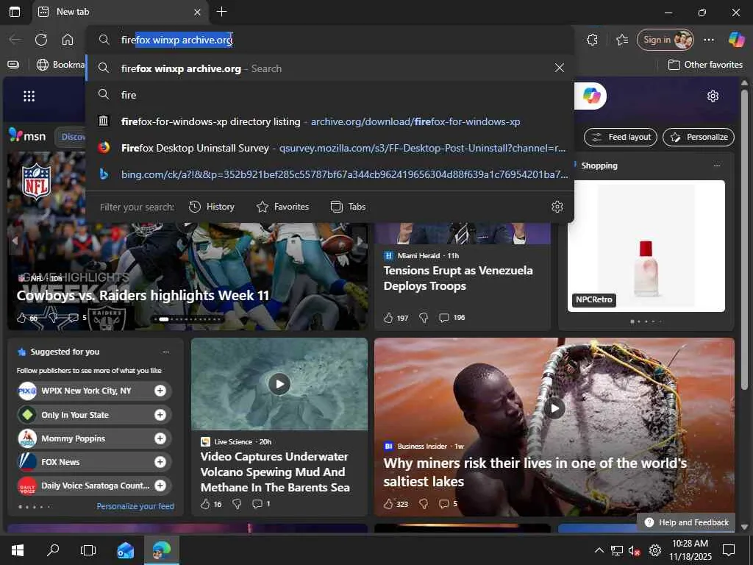This screenshot has width=753, height=565.
Task: Play the underwater volcano video
Action: [279, 384]
